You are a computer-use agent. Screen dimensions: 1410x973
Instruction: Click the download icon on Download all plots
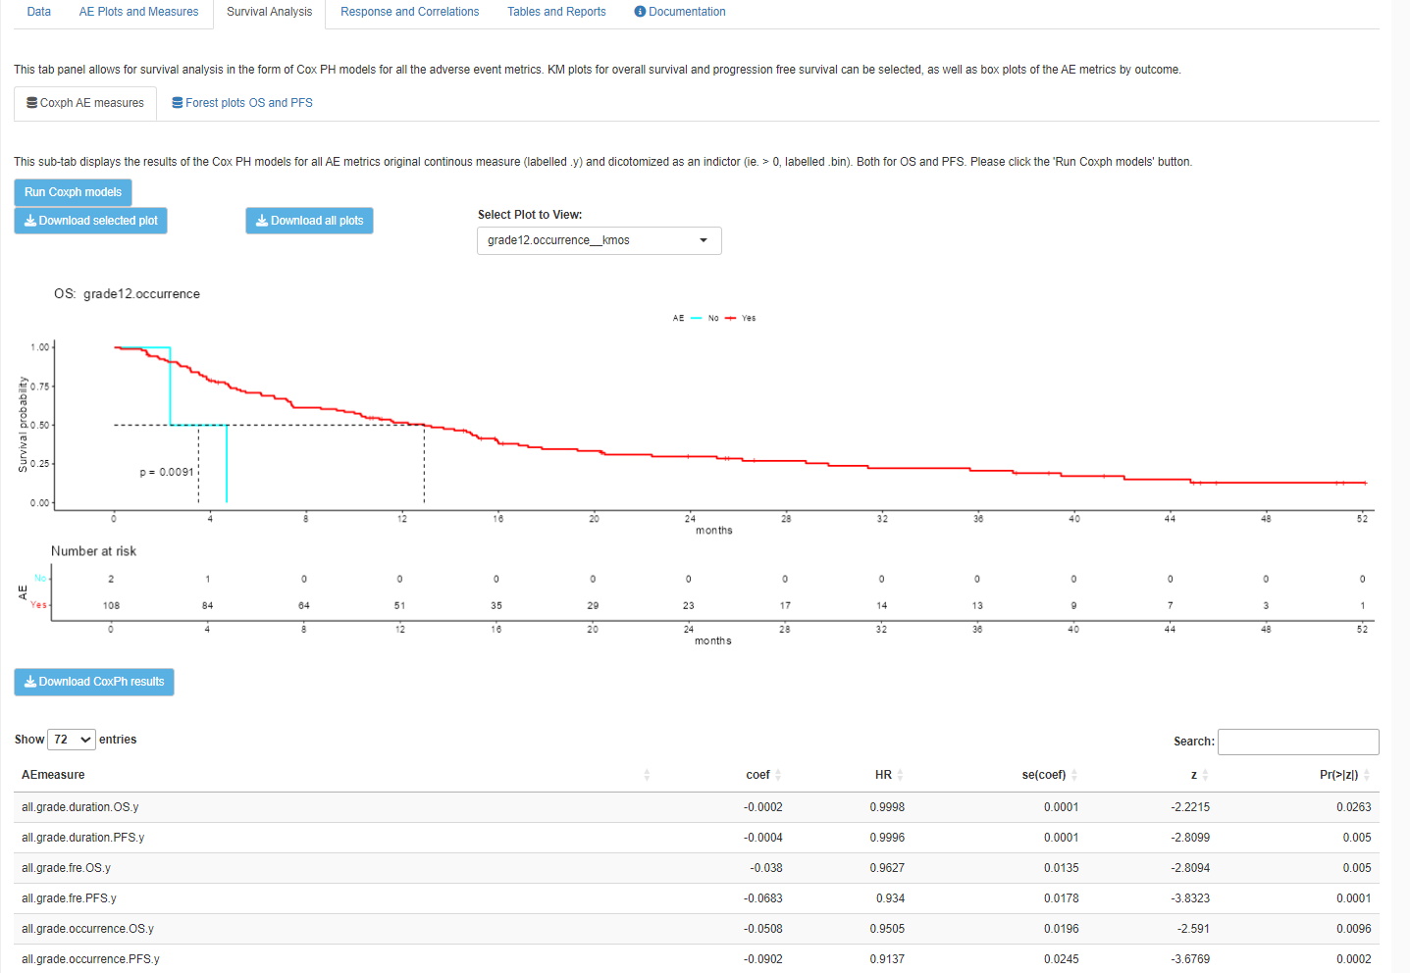tap(261, 220)
